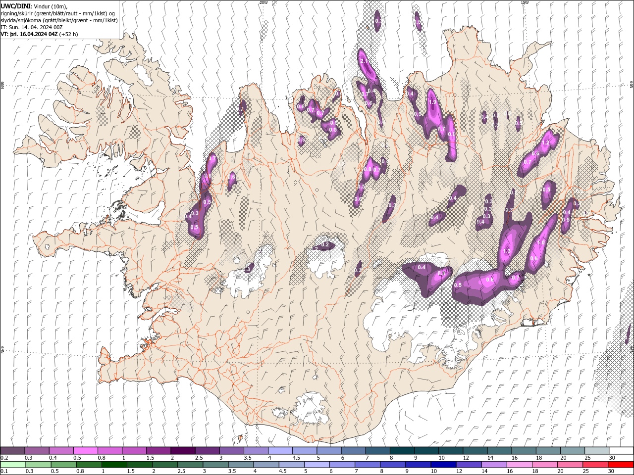Click the 0.5 swatch in the rain legend
Image resolution: width=634 pixels, height=475 pixels.
(x=64, y=465)
